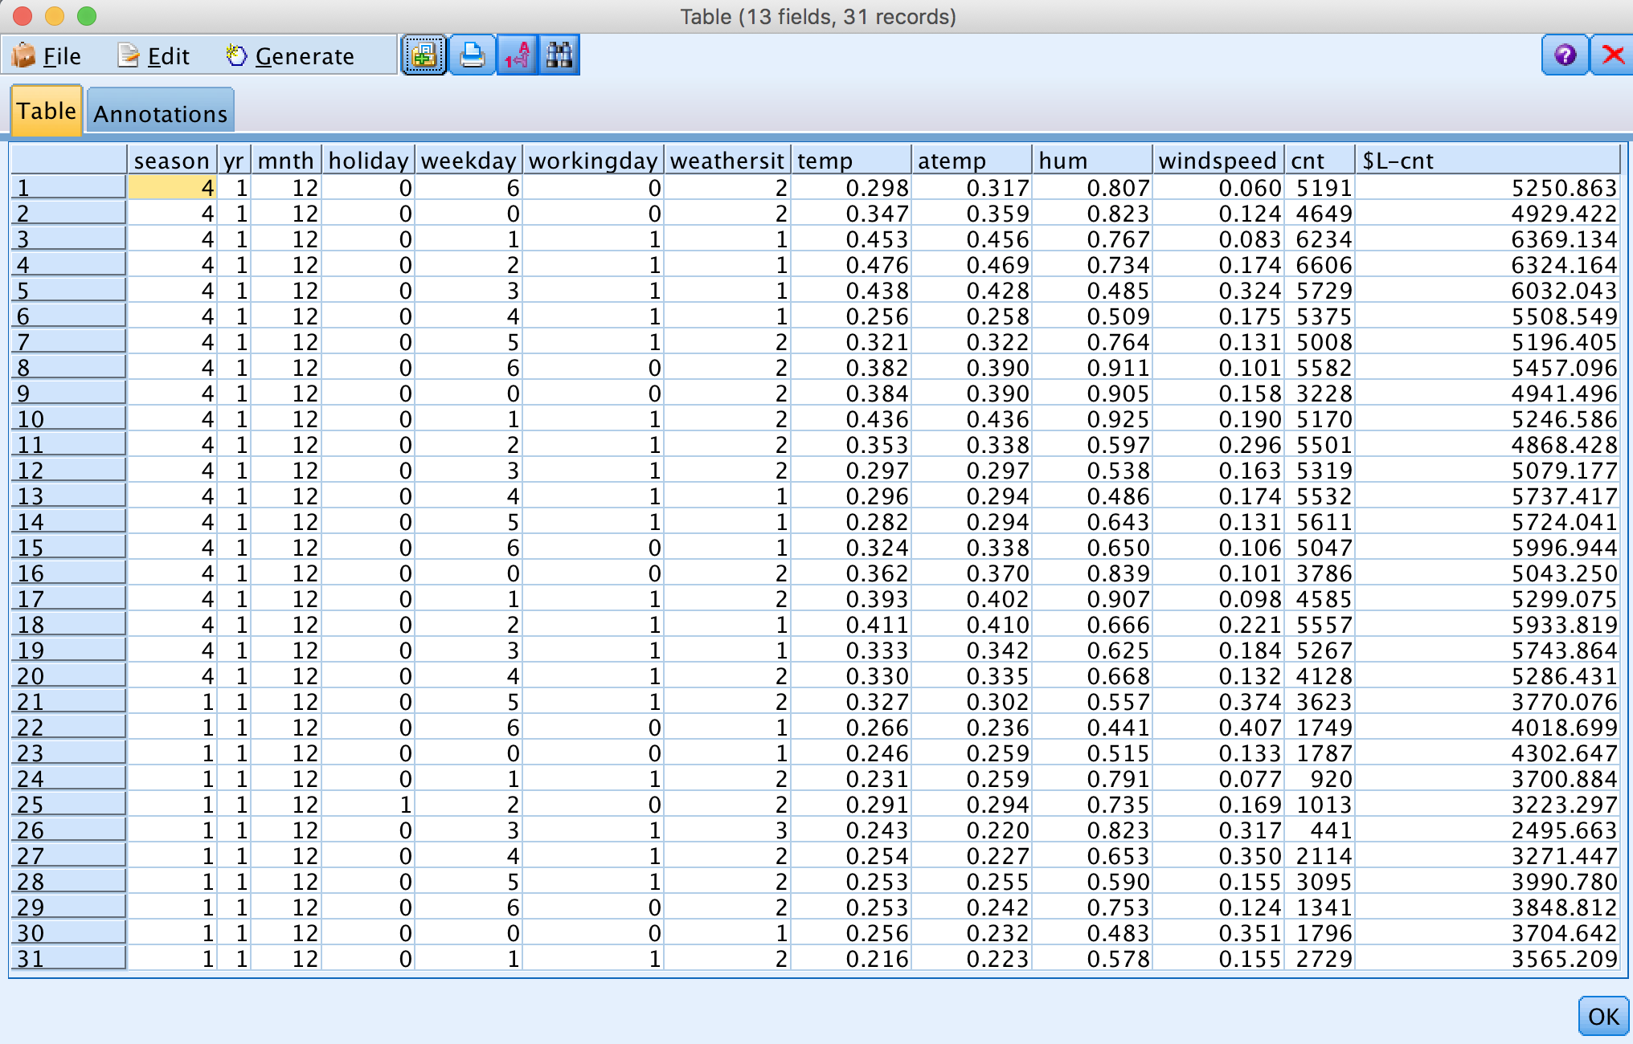Image resolution: width=1633 pixels, height=1044 pixels.
Task: Click the $L-cnt value 3565.209
Action: [1563, 959]
